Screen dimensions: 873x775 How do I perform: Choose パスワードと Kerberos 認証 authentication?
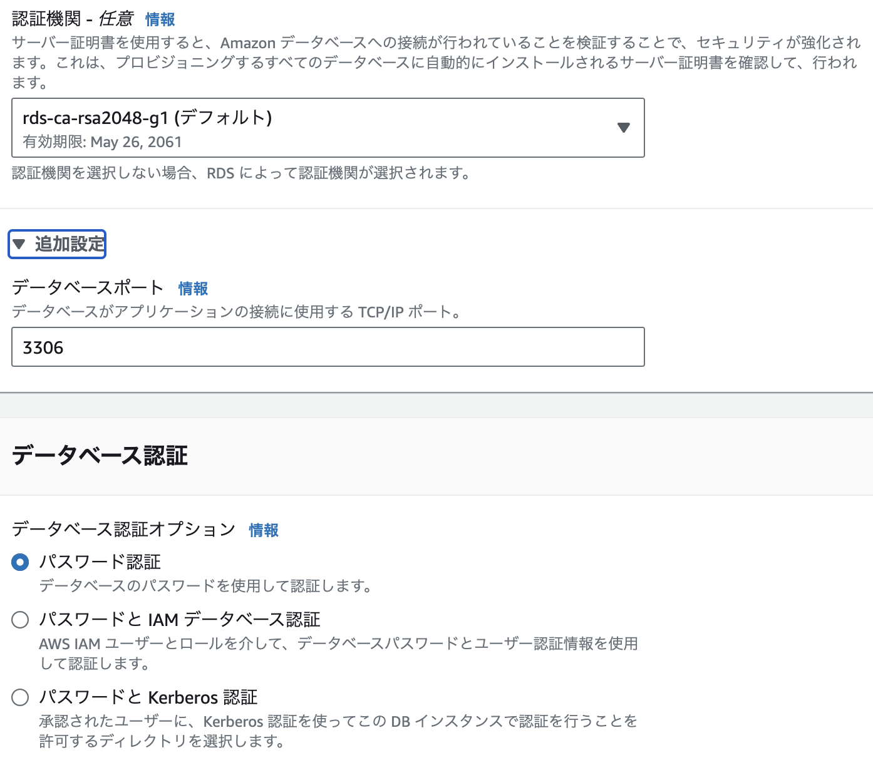(x=19, y=697)
